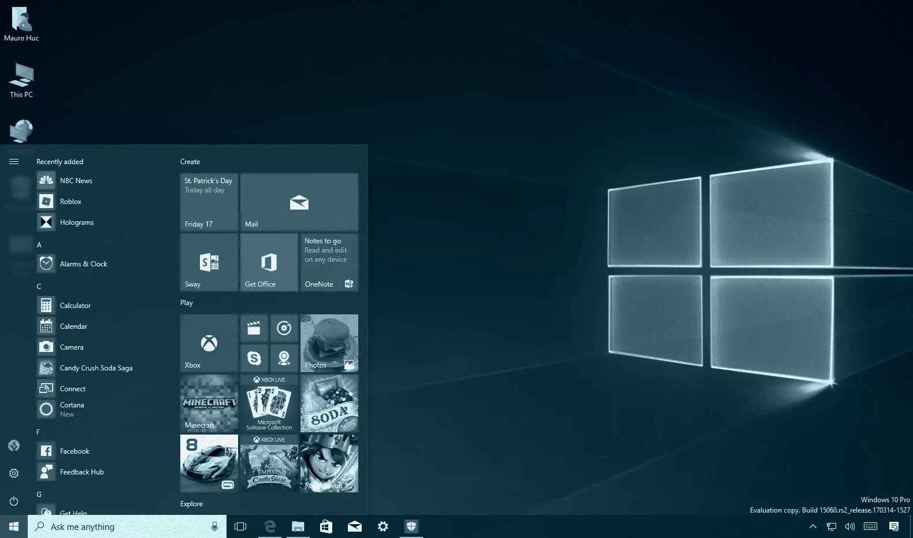Open the touch keyboard tray icon
The height and width of the screenshot is (538, 913).
pyautogui.click(x=871, y=526)
